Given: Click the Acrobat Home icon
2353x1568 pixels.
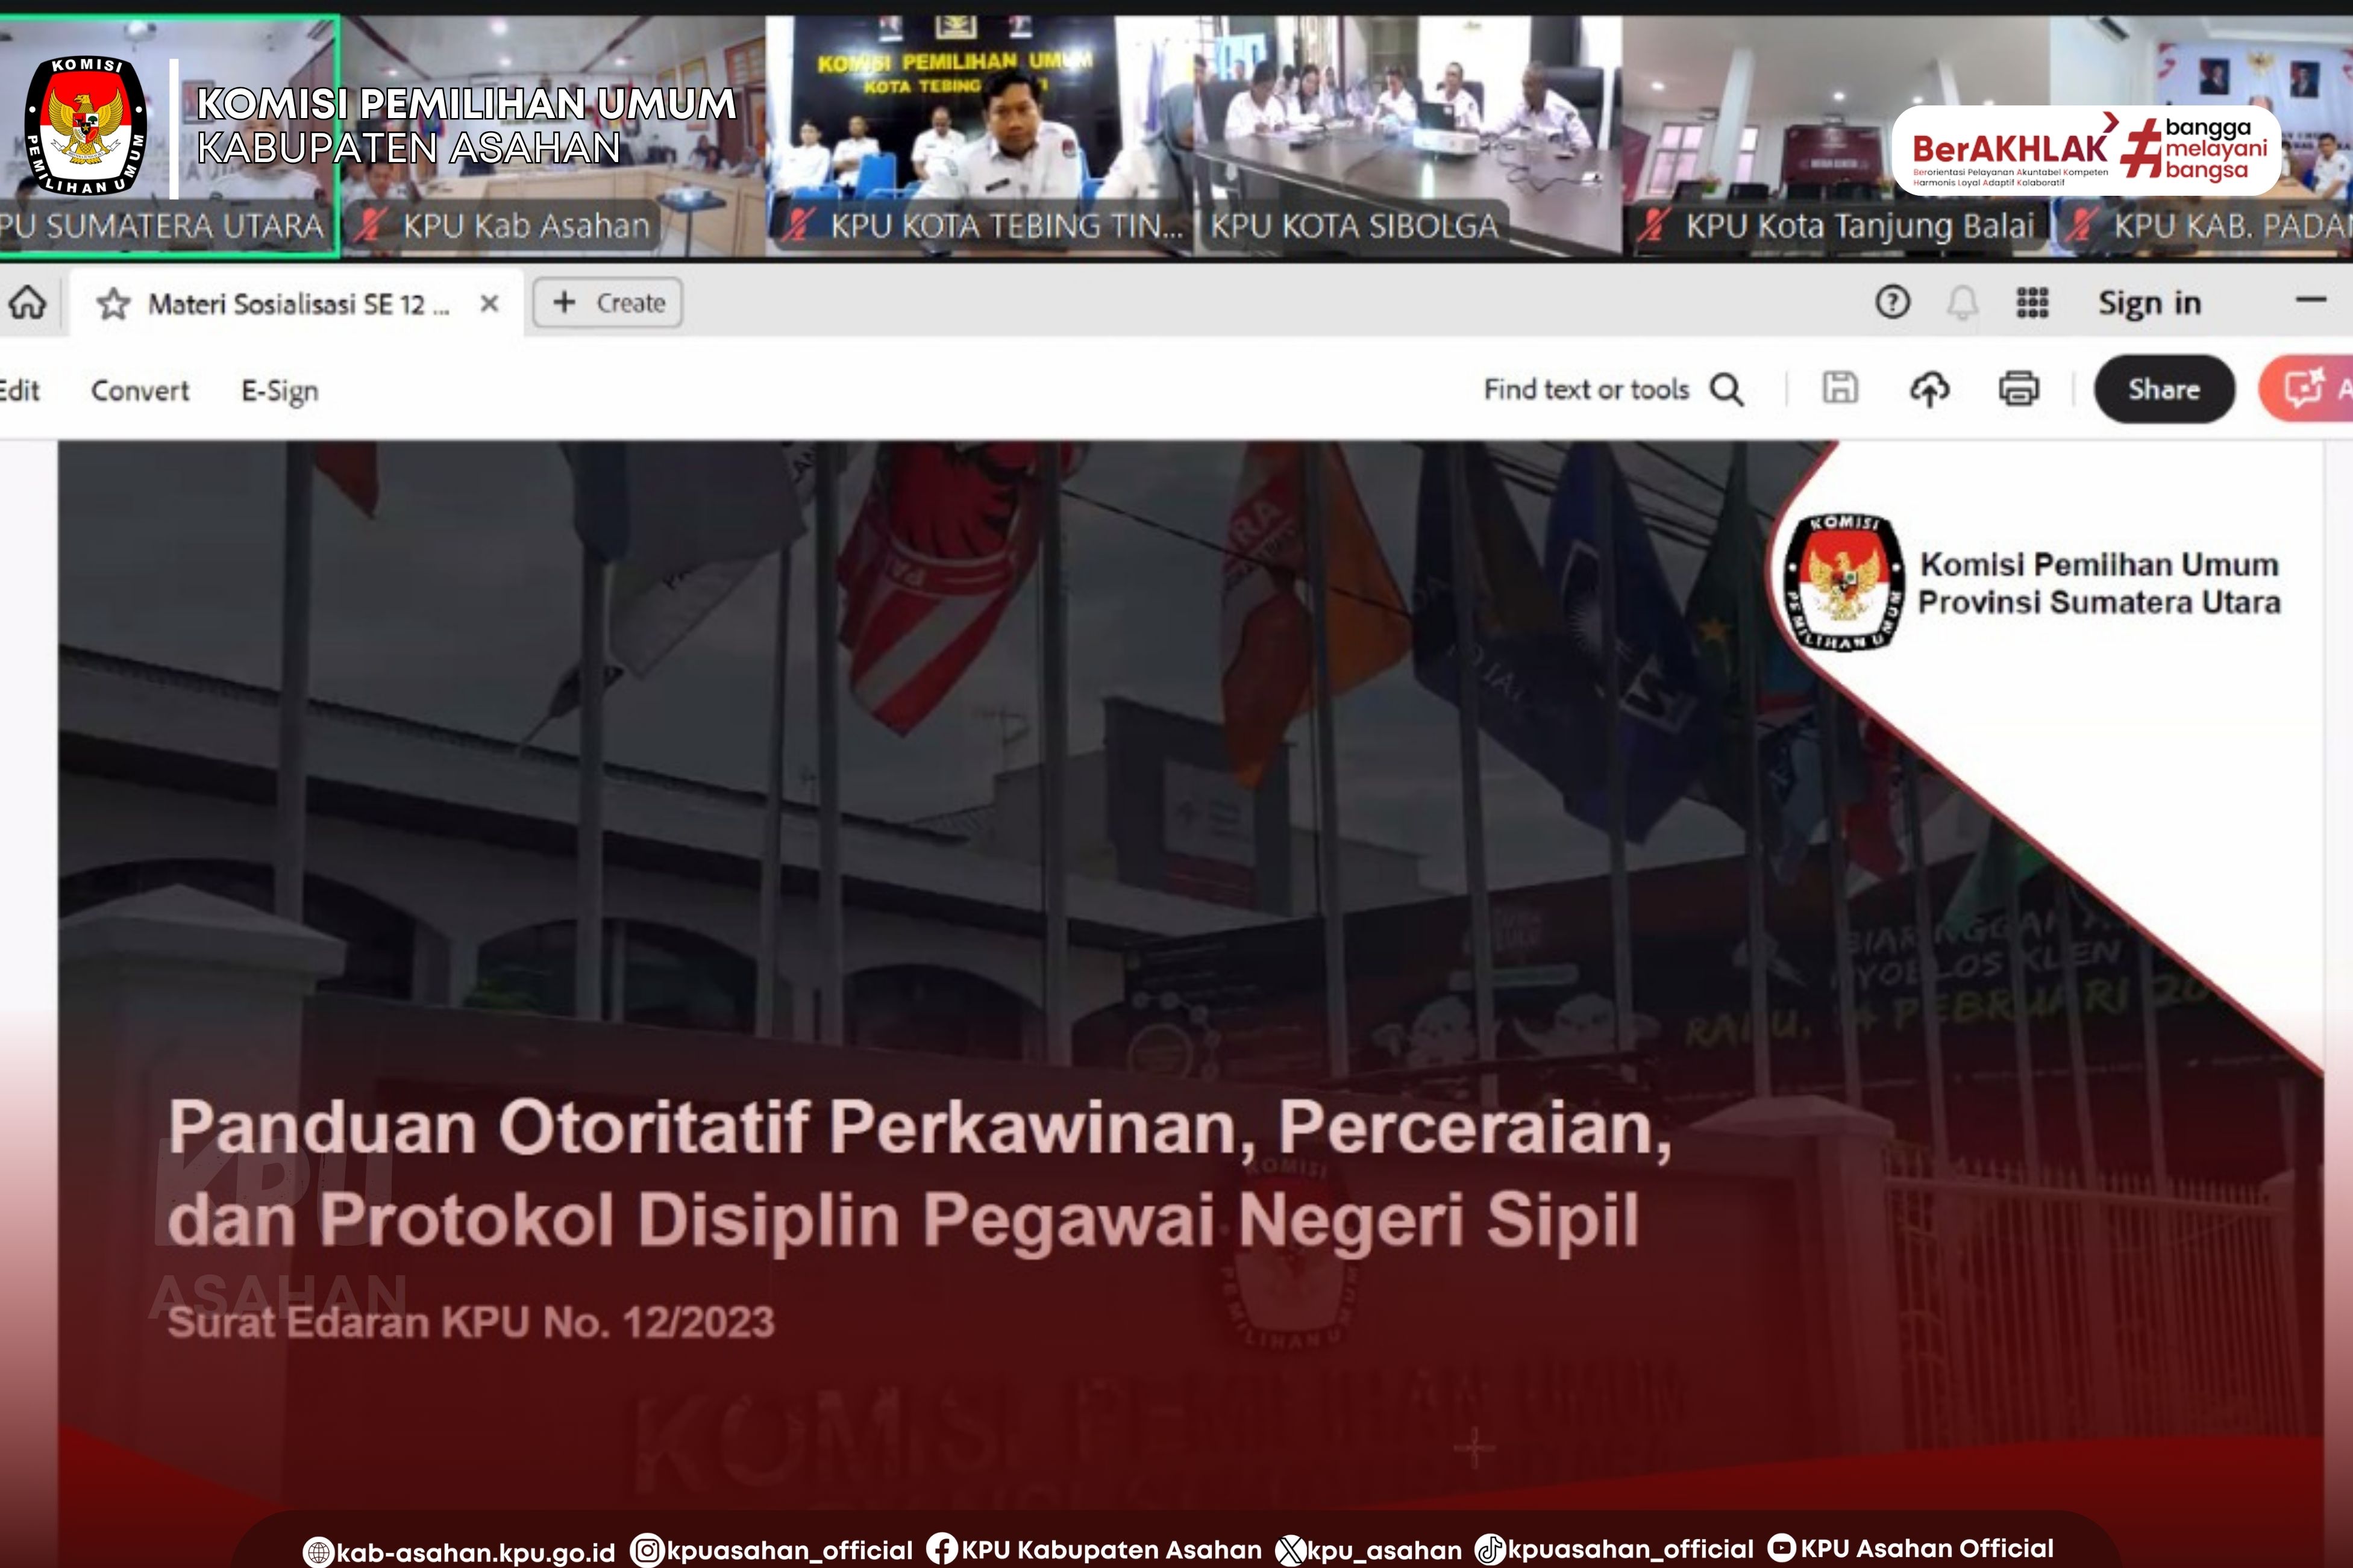Looking at the screenshot, I should [27, 302].
